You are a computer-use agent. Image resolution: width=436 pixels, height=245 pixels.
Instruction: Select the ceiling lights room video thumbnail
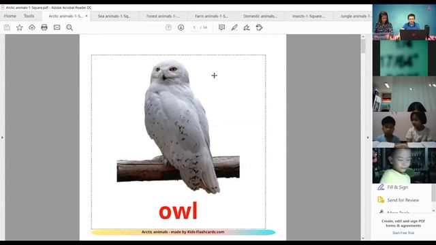tap(404, 94)
